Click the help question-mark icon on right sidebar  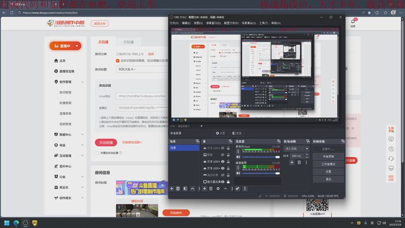pyautogui.click(x=391, y=149)
